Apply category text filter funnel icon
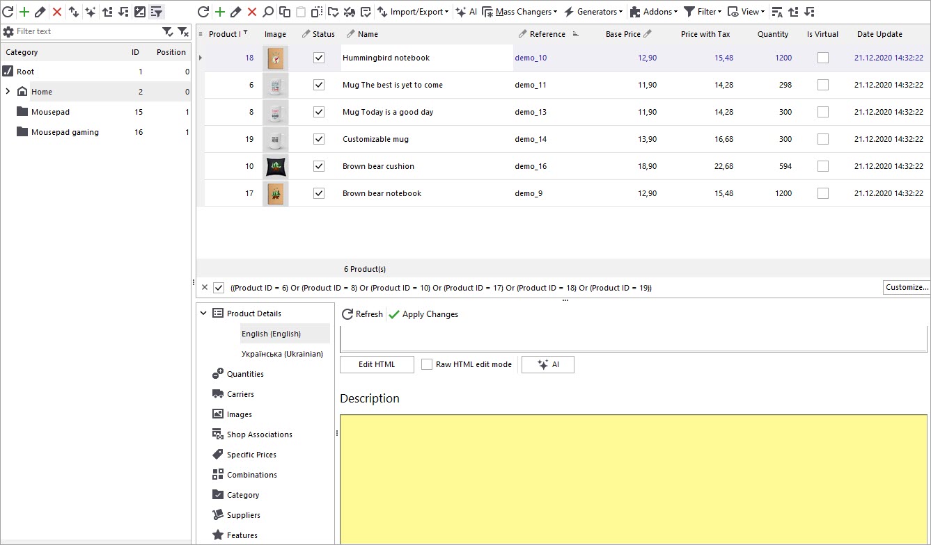 click(168, 31)
